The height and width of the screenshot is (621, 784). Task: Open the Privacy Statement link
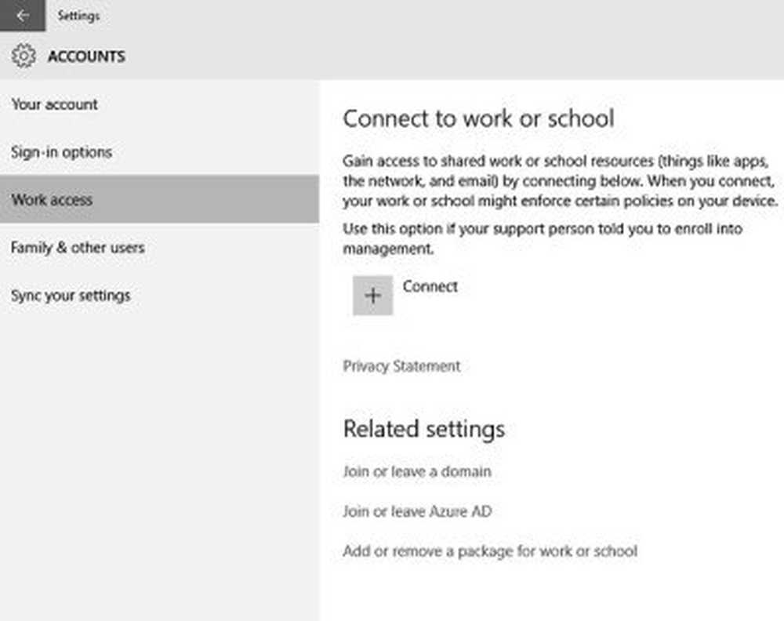point(401,366)
